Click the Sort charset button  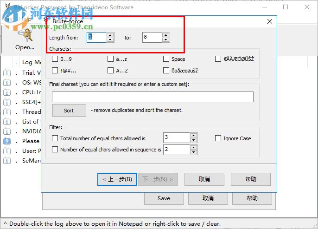[x=69, y=111]
